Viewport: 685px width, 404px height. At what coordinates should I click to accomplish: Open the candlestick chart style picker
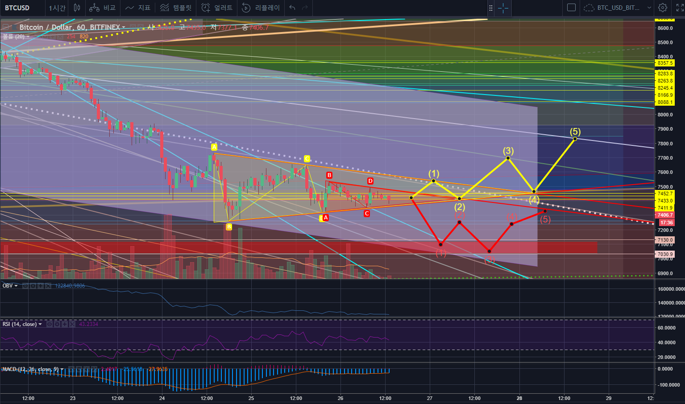pyautogui.click(x=77, y=8)
